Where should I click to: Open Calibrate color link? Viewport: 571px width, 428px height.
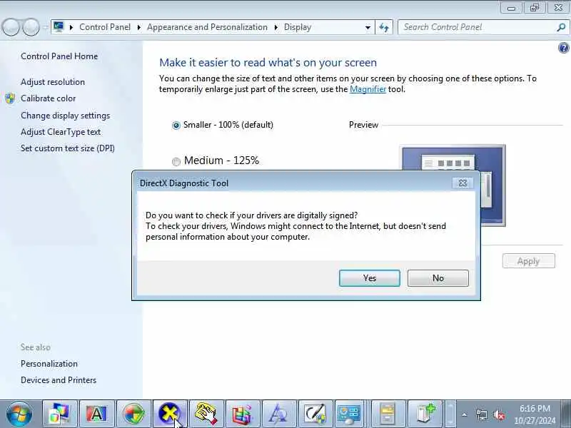pyautogui.click(x=48, y=98)
